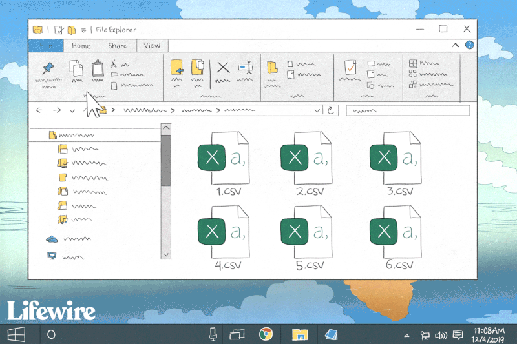The width and height of the screenshot is (517, 344).
Task: Click the Cortana circle on taskbar
Action: coord(51,335)
